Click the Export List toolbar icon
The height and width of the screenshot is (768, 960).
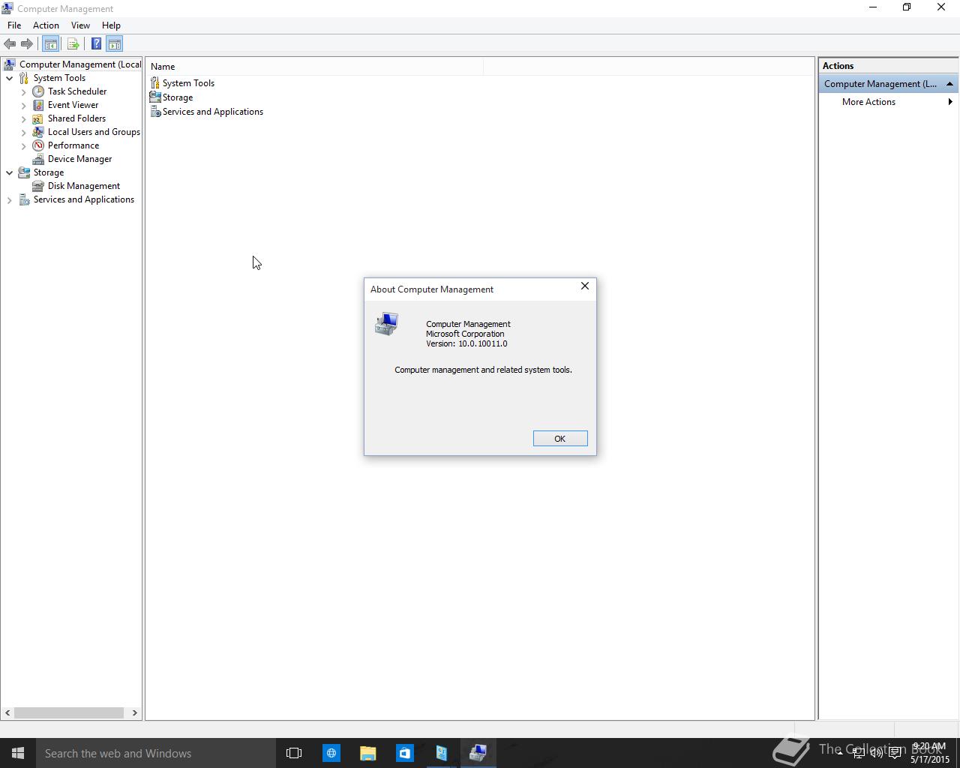(x=73, y=44)
